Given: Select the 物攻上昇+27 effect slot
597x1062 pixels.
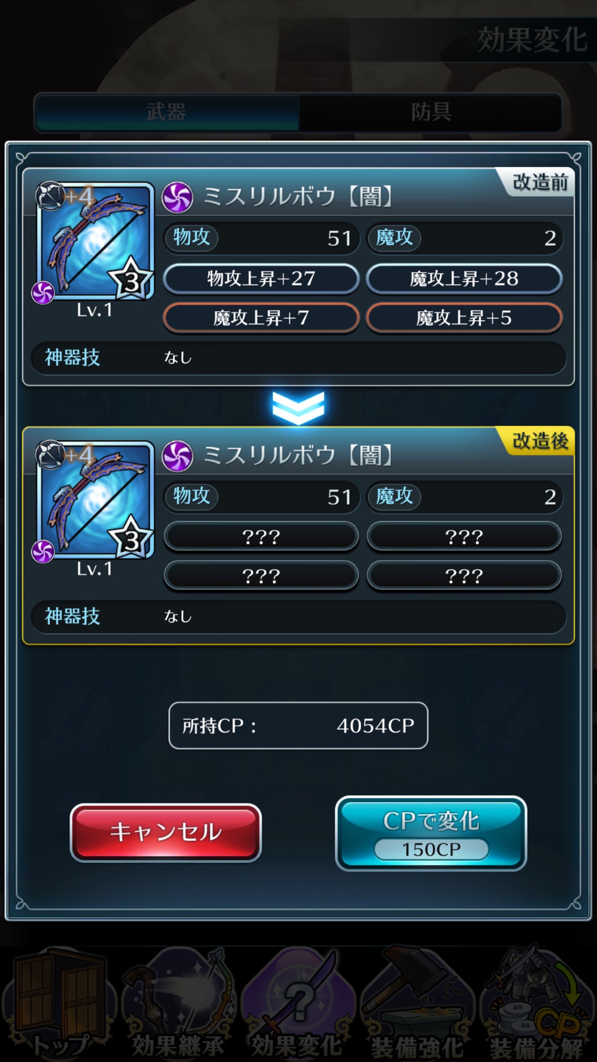Looking at the screenshot, I should (261, 278).
